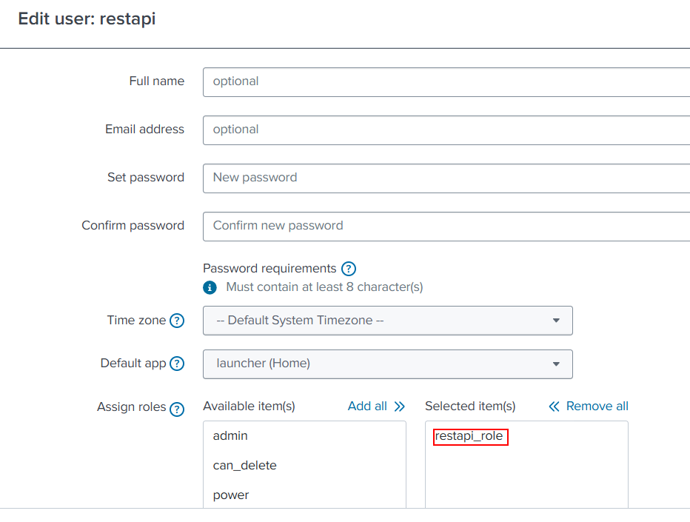Image resolution: width=690 pixels, height=522 pixels.
Task: Click the Full name input field
Action: click(446, 81)
